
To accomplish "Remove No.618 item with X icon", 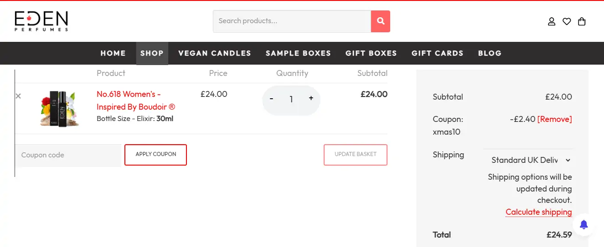I will click(x=18, y=96).
